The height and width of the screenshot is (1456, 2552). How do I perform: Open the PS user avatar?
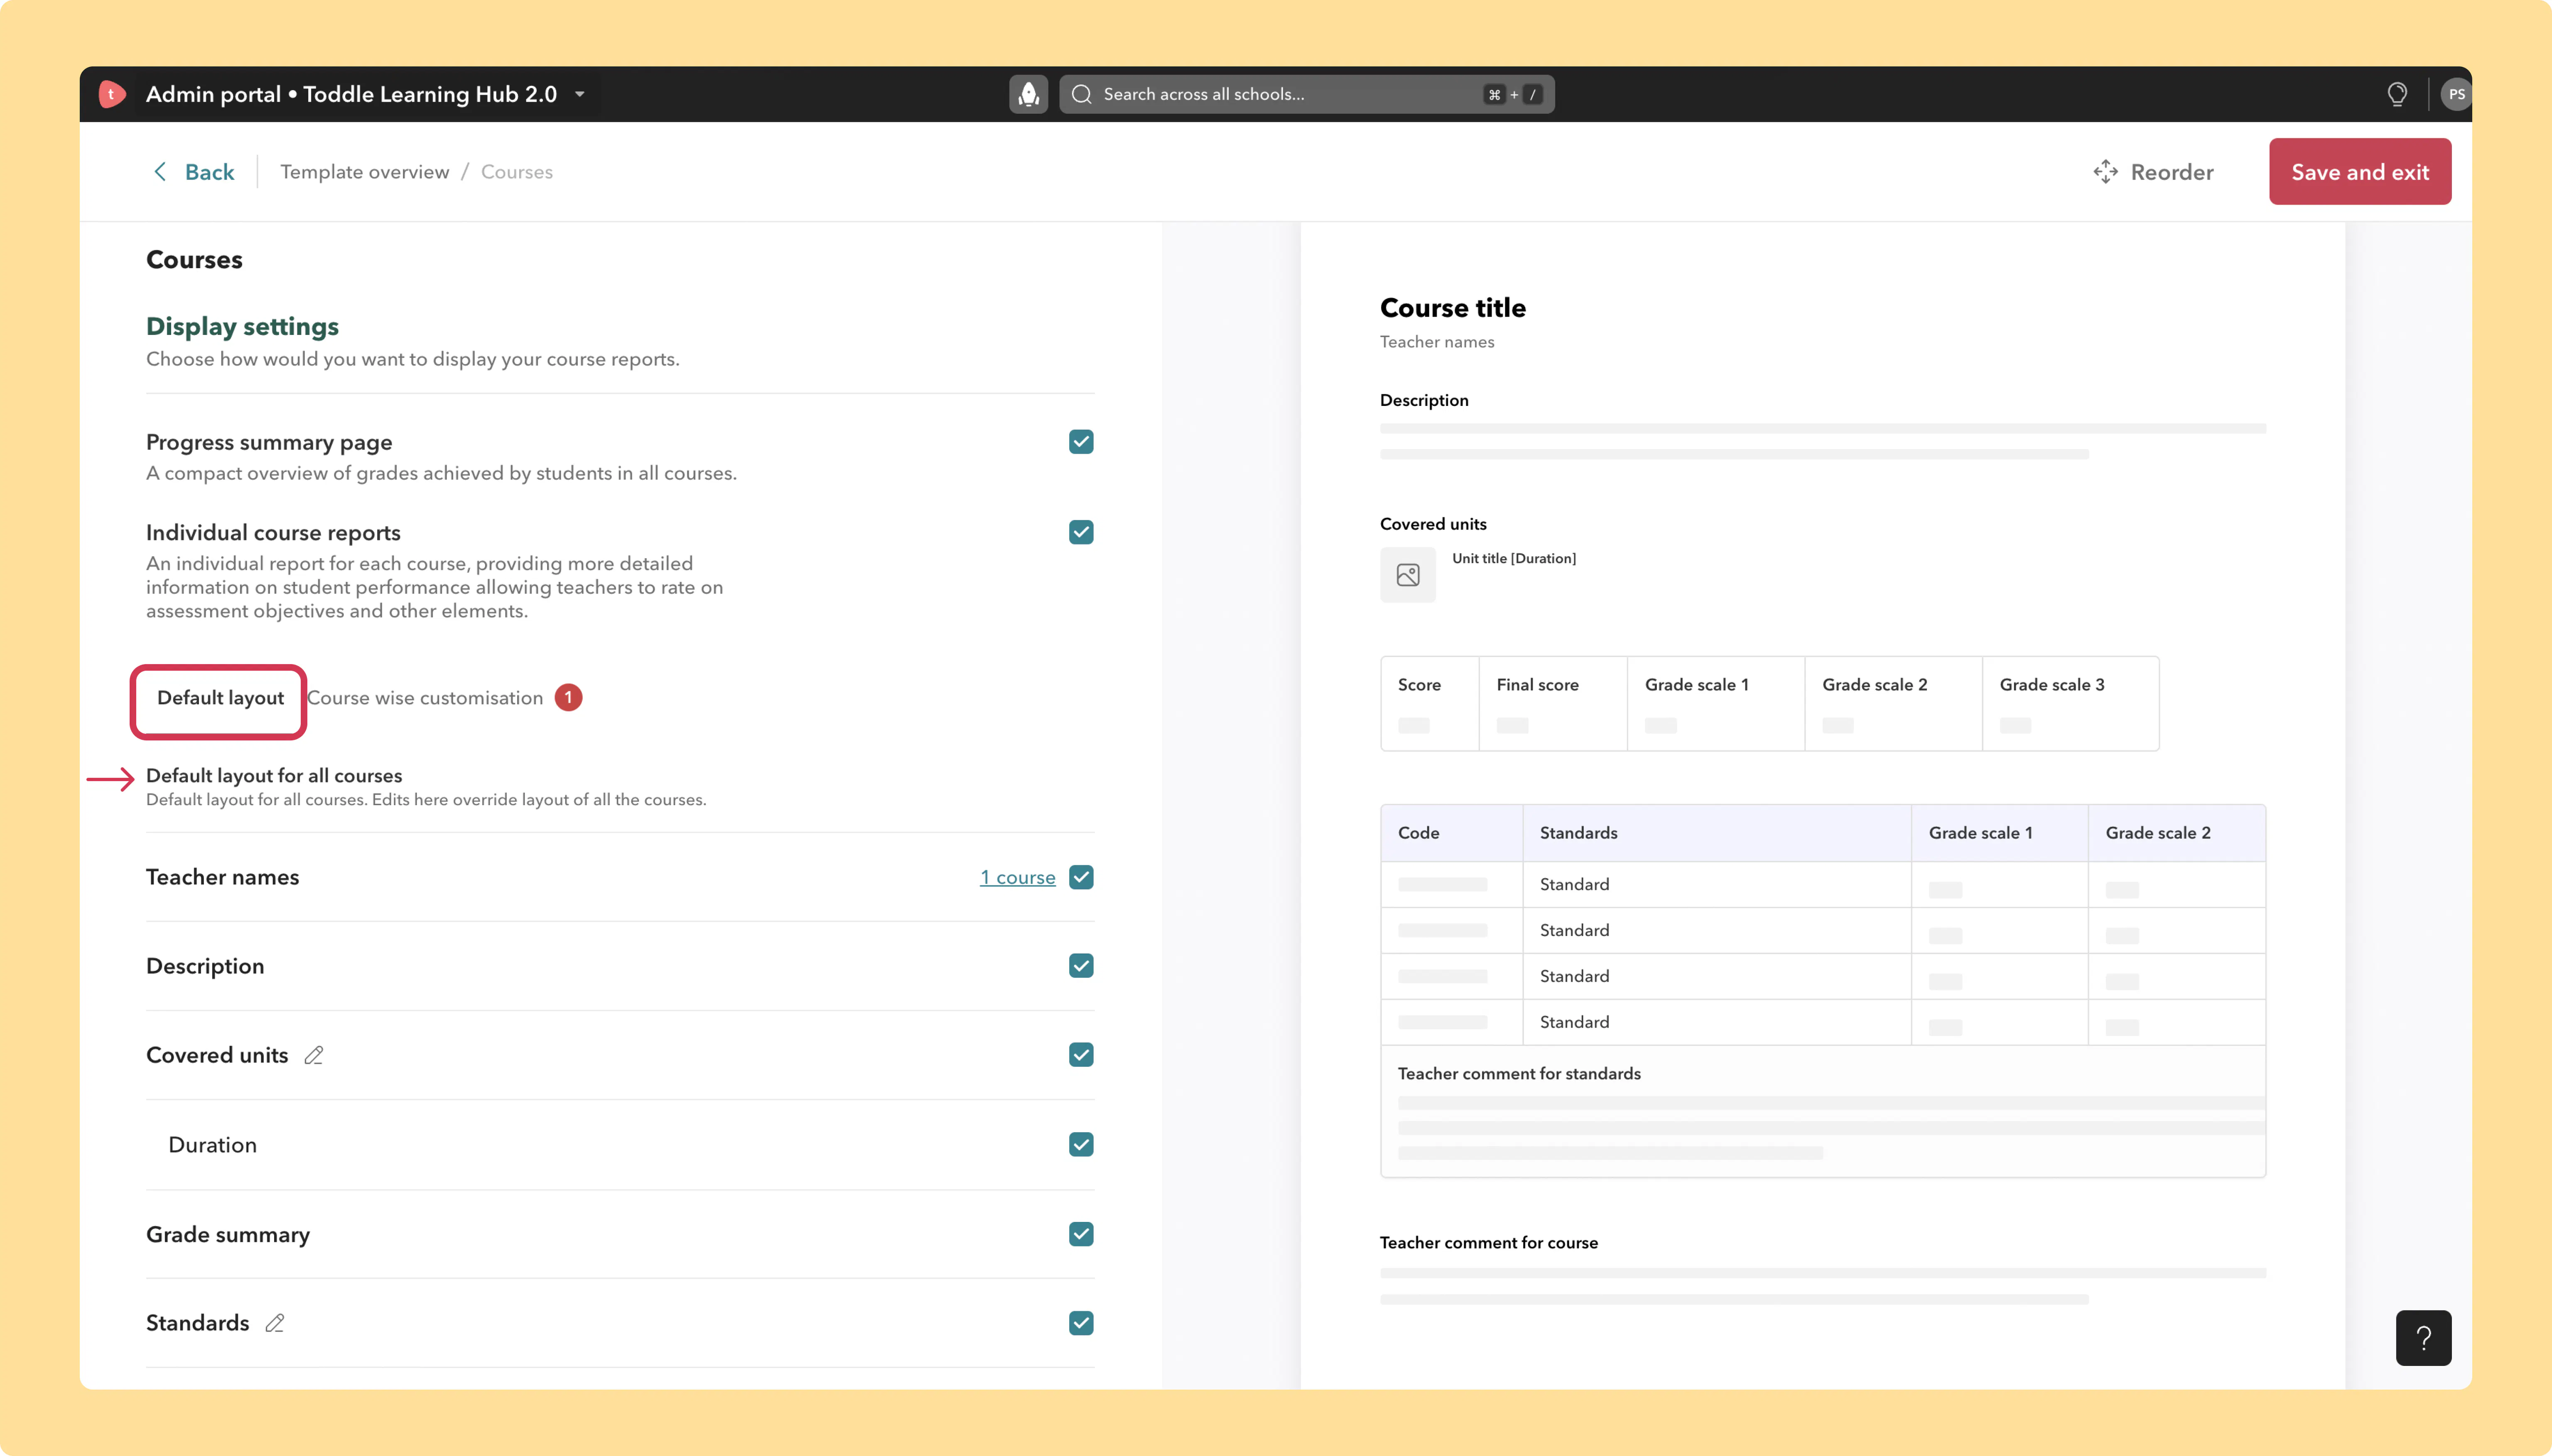(x=2456, y=94)
